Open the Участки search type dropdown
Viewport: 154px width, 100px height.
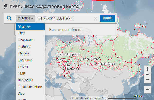click(x=25, y=18)
